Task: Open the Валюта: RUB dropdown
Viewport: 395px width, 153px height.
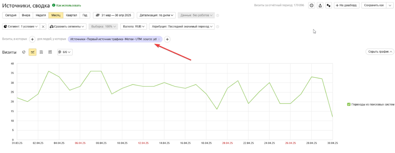Action: 133,26
